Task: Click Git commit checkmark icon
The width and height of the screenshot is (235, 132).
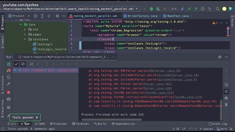Action: pyautogui.click(x=189, y=9)
